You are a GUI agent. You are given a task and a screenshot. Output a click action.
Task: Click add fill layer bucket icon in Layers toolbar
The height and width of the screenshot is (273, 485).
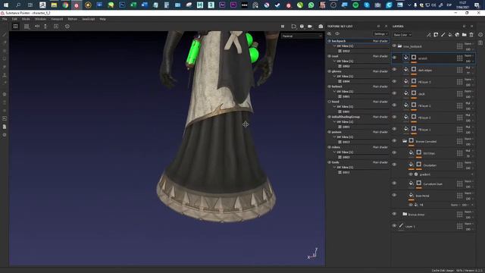(450, 35)
